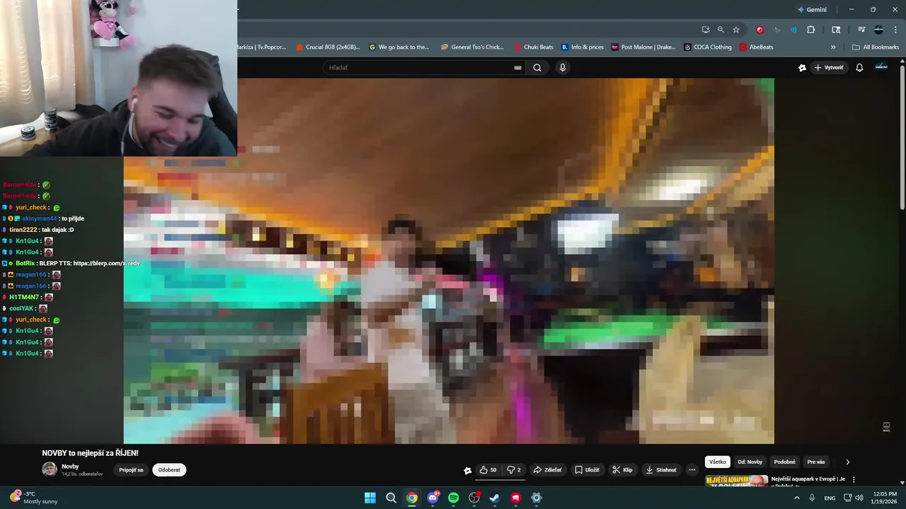Show hidden system tray icons
This screenshot has width=906, height=509.
(x=796, y=498)
